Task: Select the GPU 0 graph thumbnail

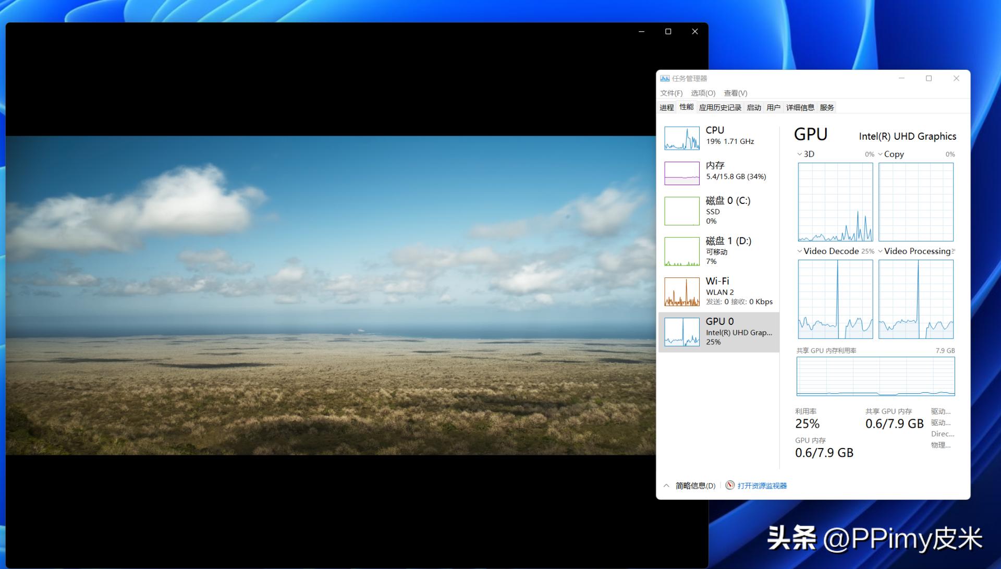Action: click(681, 332)
